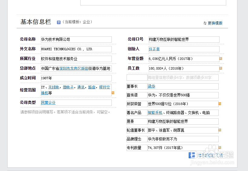Click the orange reference icon beside 轮值董事长

coord(220,130)
